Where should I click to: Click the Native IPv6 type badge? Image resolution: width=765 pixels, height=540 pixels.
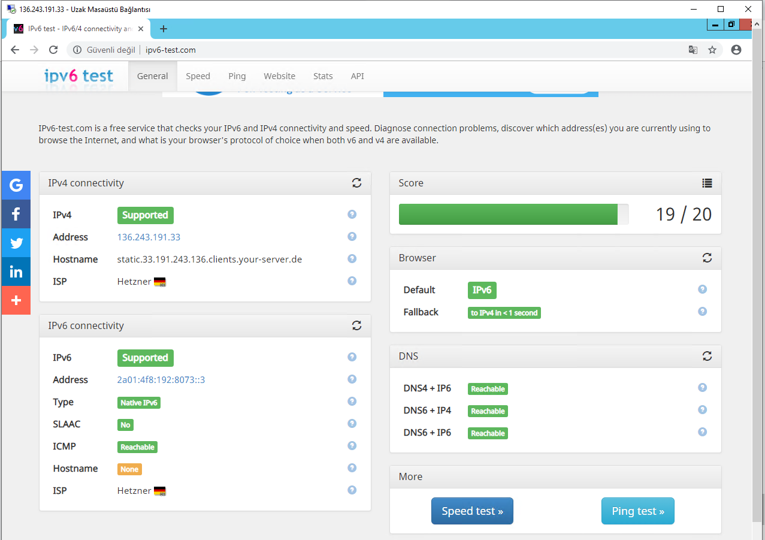click(x=139, y=403)
